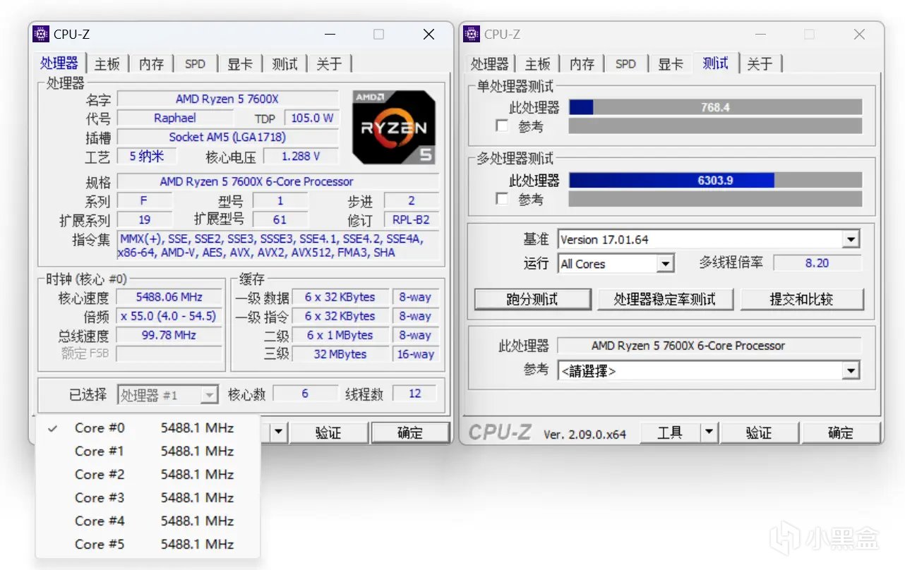Run the 处理器稳定率测试 stress test
Image resolution: width=905 pixels, height=570 pixels.
click(x=665, y=299)
